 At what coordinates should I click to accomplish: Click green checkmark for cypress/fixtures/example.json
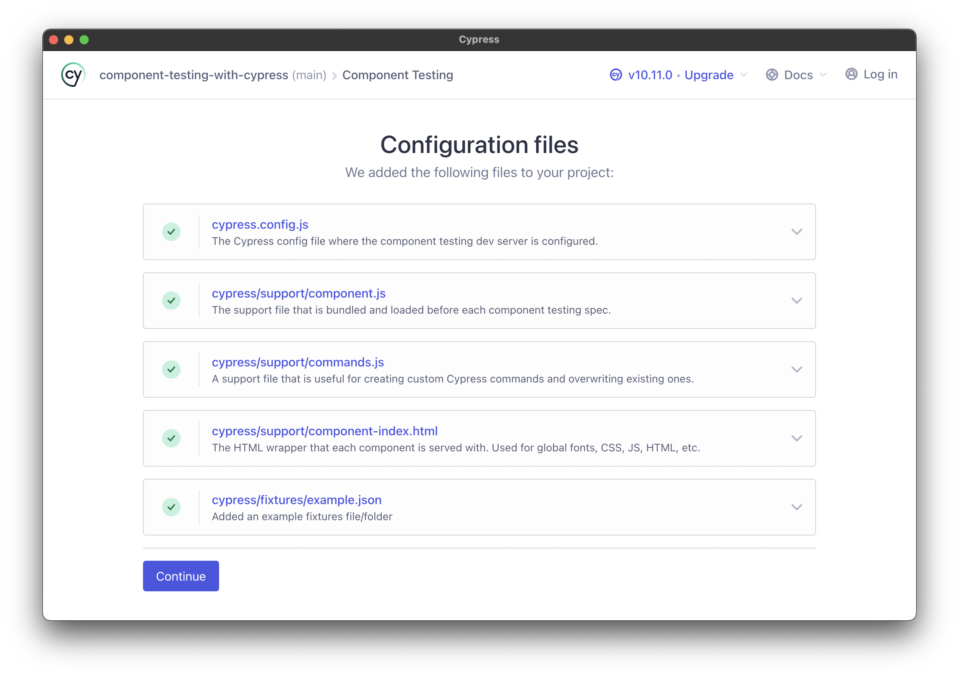tap(171, 507)
